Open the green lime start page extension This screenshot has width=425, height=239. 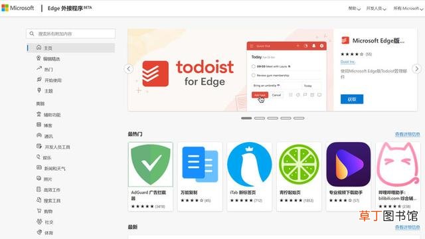click(x=299, y=165)
